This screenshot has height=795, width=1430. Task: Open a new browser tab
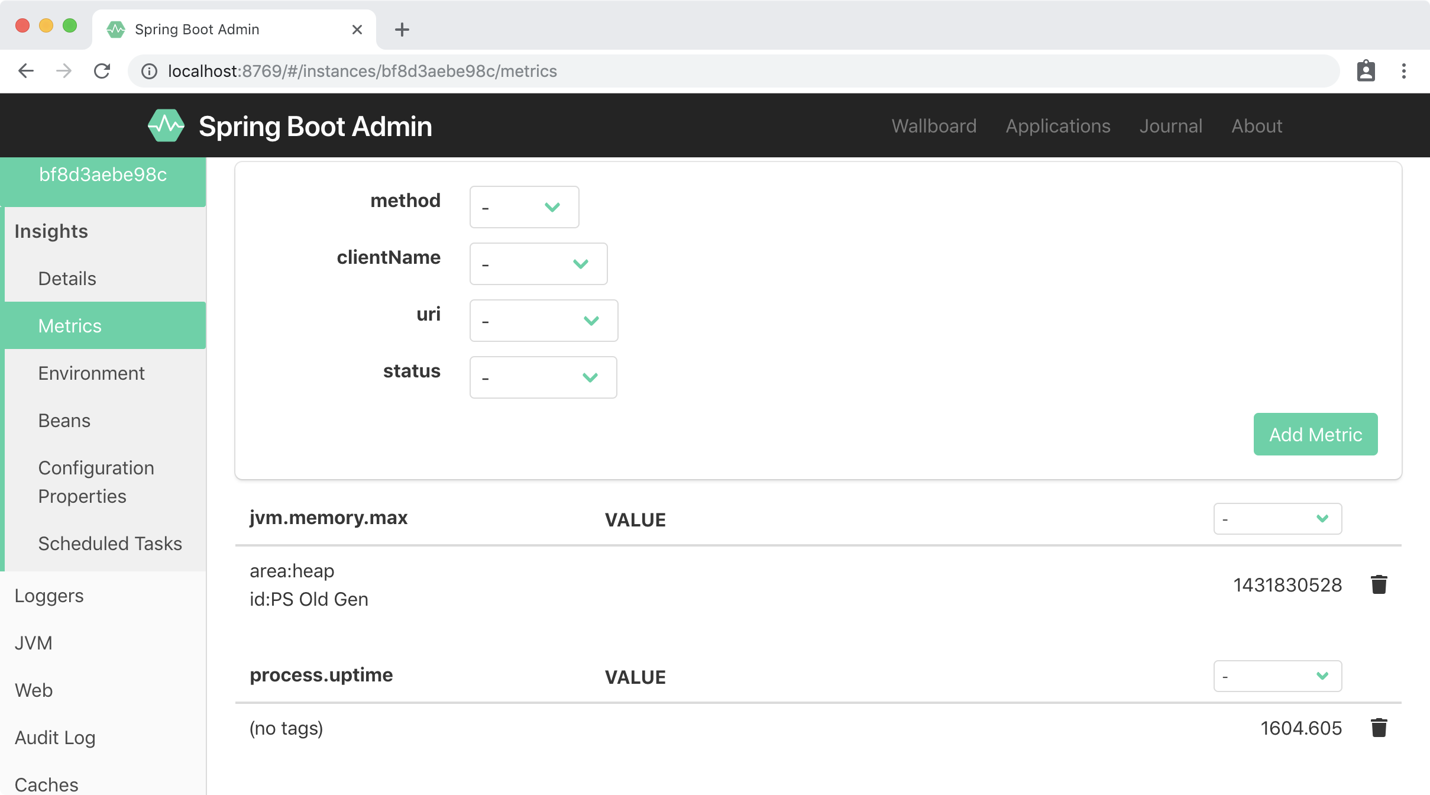click(402, 30)
